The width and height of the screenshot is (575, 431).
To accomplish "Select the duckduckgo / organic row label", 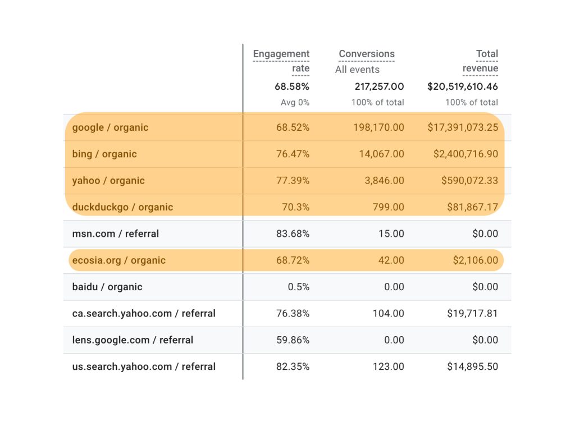I will (122, 207).
